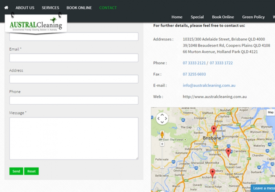This screenshot has width=275, height=192.
Task: Click the 66 Murton Avenue address
Action: (220, 52)
